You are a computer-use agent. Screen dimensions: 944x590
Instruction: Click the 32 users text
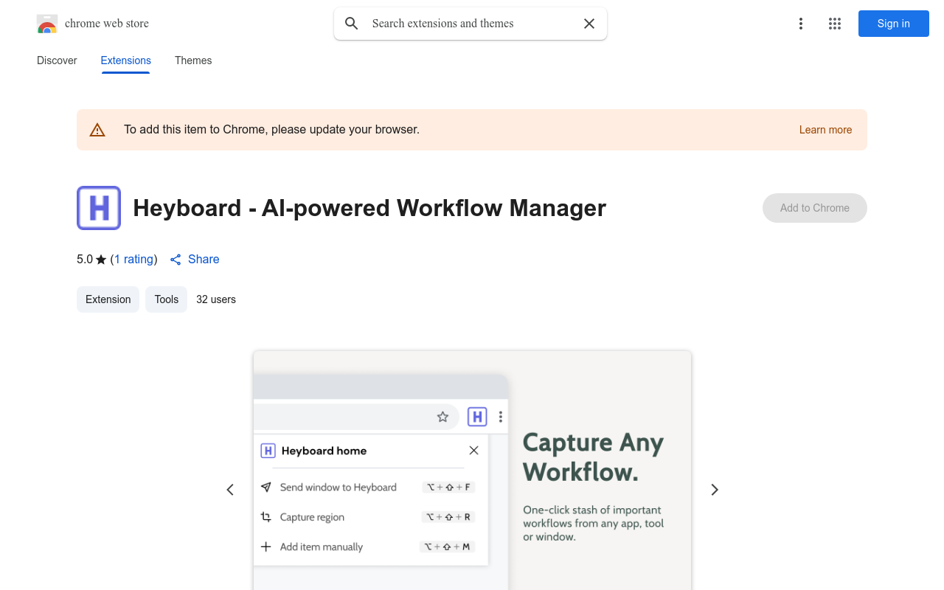(x=216, y=299)
